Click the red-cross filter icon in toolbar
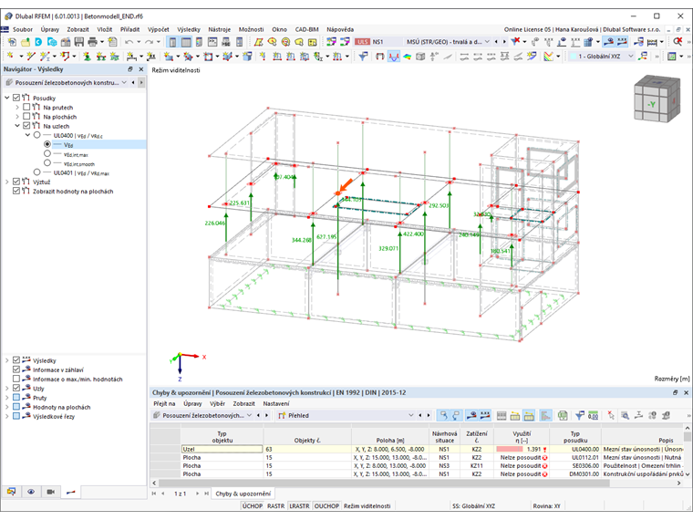Image resolution: width=693 pixels, height=520 pixels. 515,42
